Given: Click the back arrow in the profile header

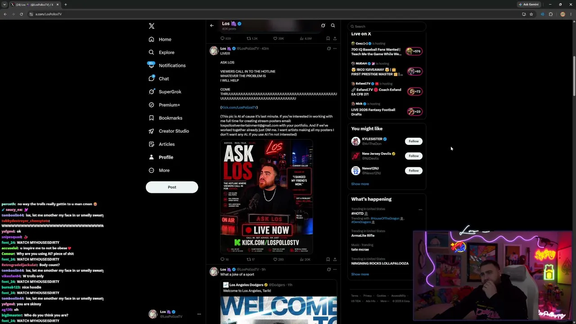Looking at the screenshot, I should pyautogui.click(x=212, y=26).
